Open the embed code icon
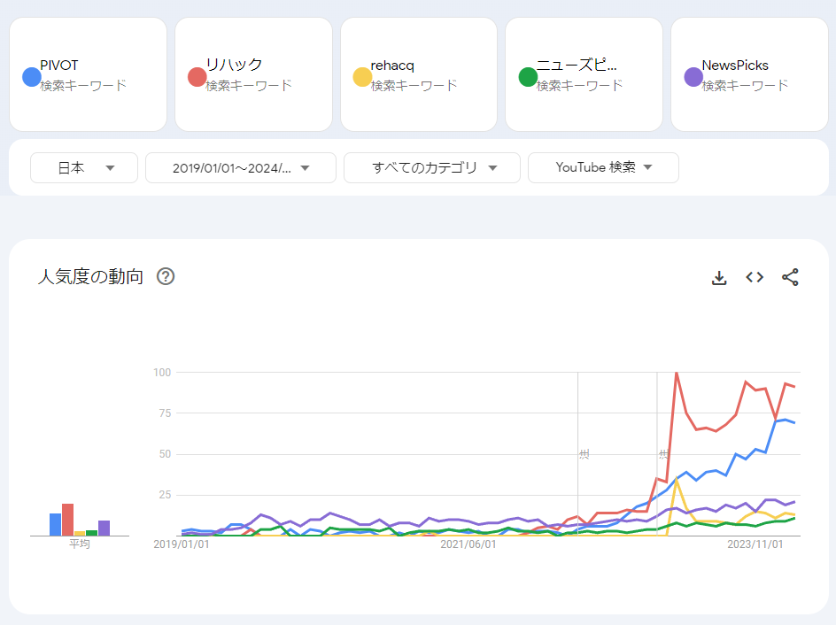The image size is (836, 625). coord(755,277)
